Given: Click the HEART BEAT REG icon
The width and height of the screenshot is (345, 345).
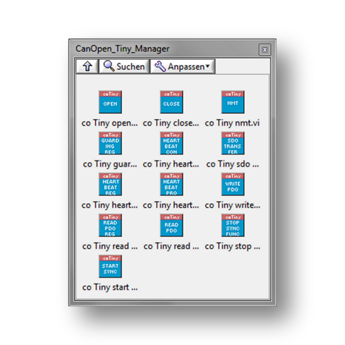Looking at the screenshot, I should pos(110,184).
